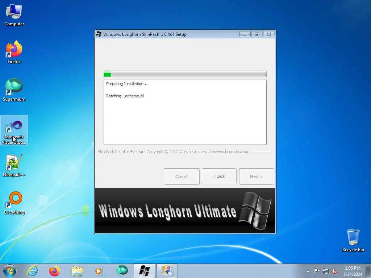The height and width of the screenshot is (278, 371).
Task: Open the network tray icon
Action: [326, 271]
